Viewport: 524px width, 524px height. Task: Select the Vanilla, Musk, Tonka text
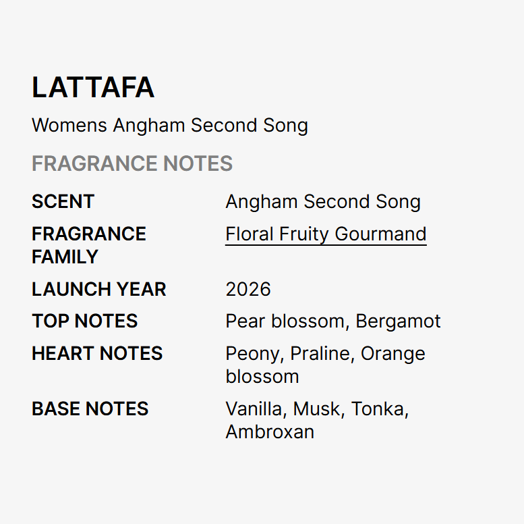[317, 409]
